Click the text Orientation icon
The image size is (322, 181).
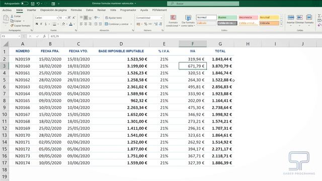pyautogui.click(x=96, y=18)
